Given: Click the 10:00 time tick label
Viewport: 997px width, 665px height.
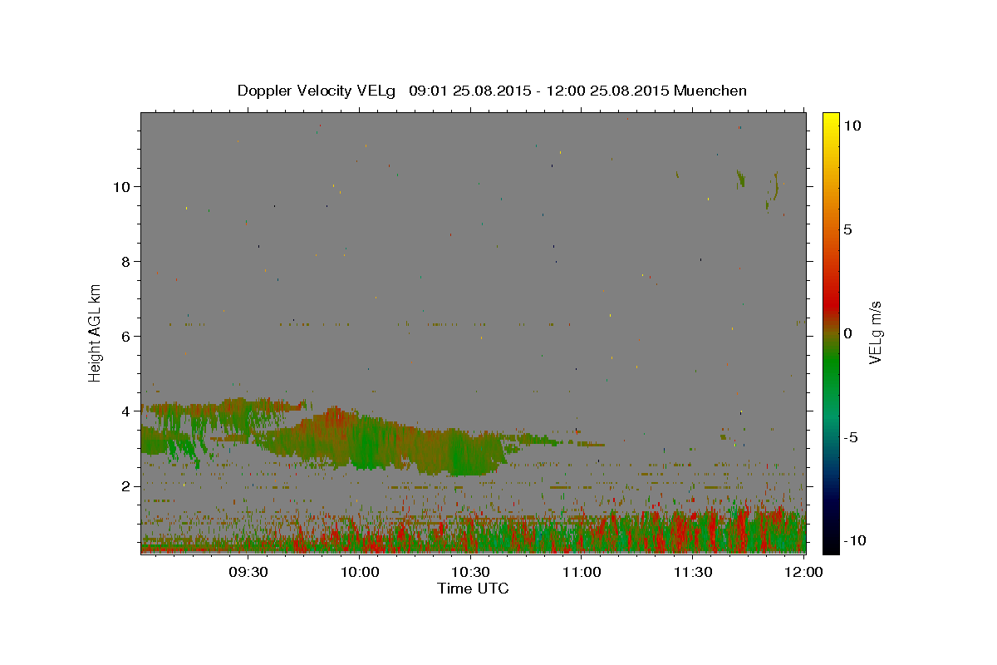Looking at the screenshot, I should pos(361,572).
